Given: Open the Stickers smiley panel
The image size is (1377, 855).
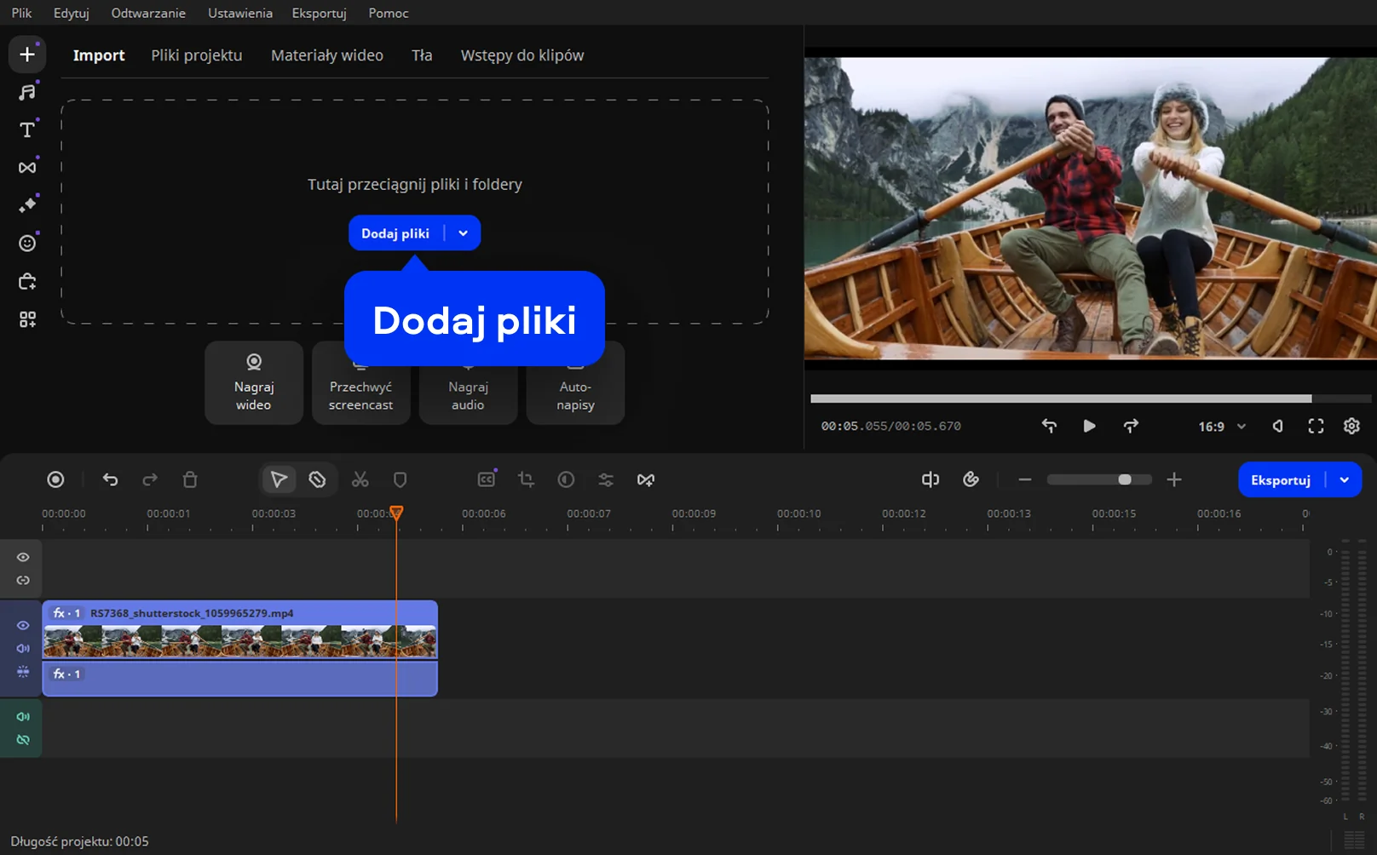Looking at the screenshot, I should pos(27,244).
